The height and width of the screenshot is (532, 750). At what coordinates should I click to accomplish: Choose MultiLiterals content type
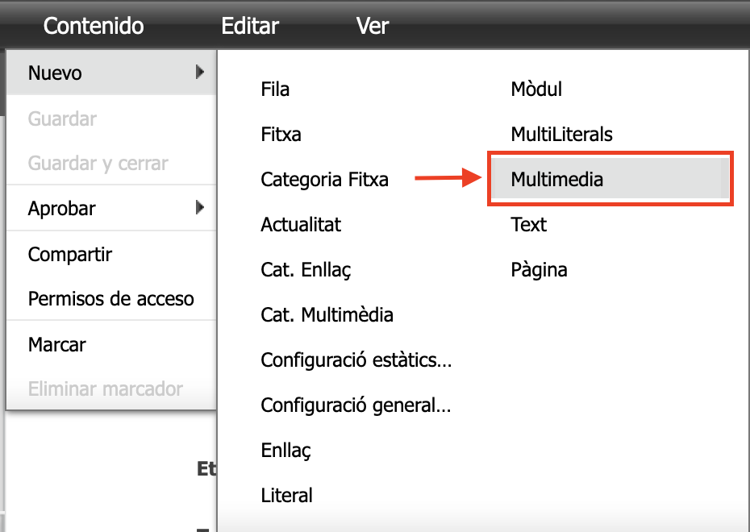click(561, 134)
